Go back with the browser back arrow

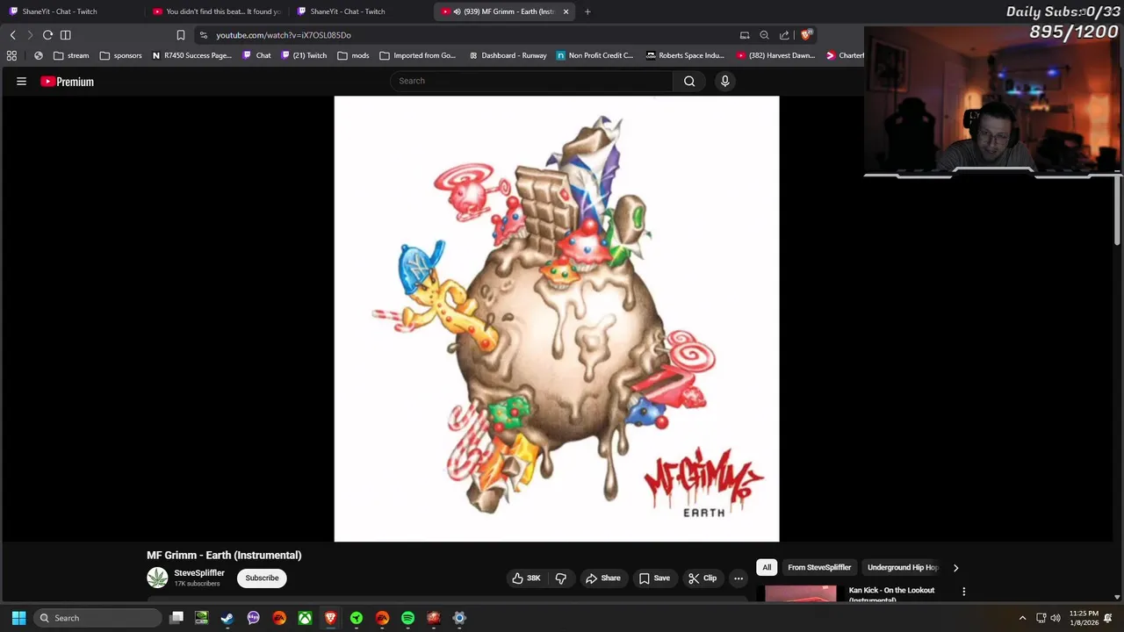tap(12, 35)
